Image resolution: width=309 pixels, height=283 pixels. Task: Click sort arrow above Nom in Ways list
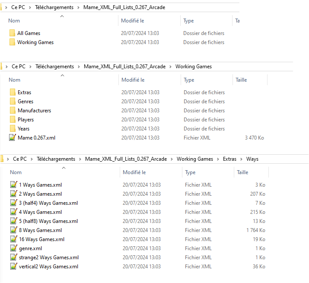click(x=64, y=168)
